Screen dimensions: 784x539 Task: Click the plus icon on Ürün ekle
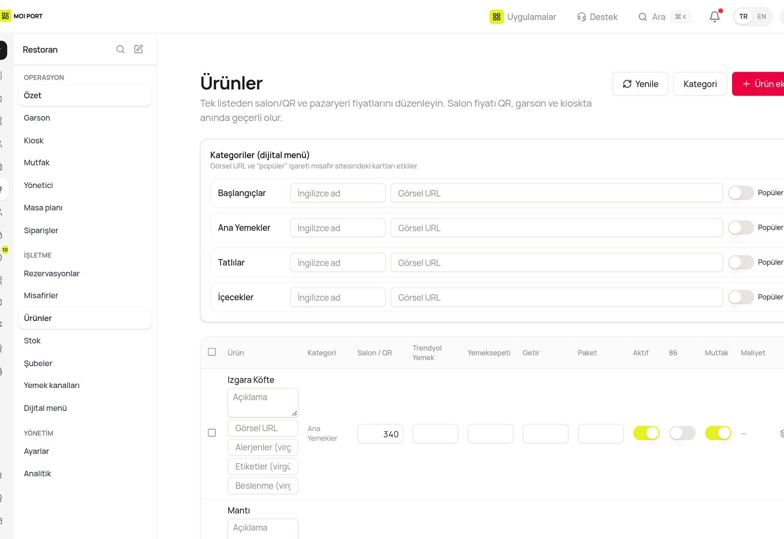[x=746, y=84]
